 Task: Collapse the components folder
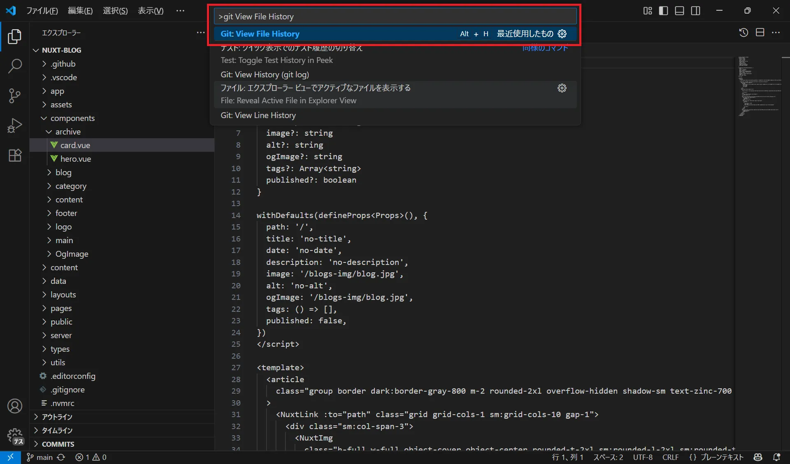pos(122,118)
